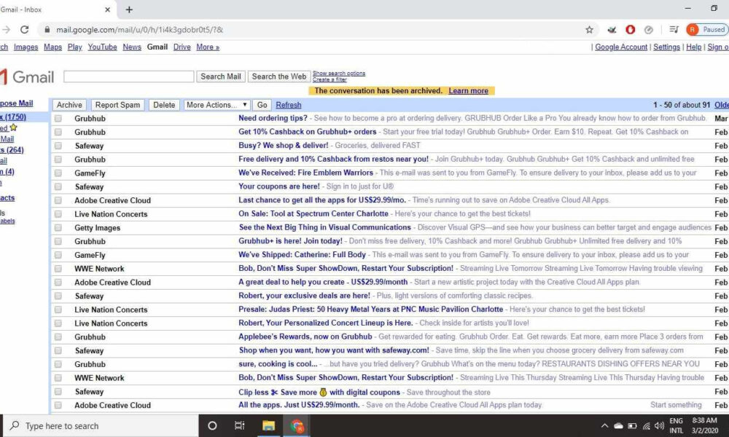Open Google Account link

(x=621, y=47)
